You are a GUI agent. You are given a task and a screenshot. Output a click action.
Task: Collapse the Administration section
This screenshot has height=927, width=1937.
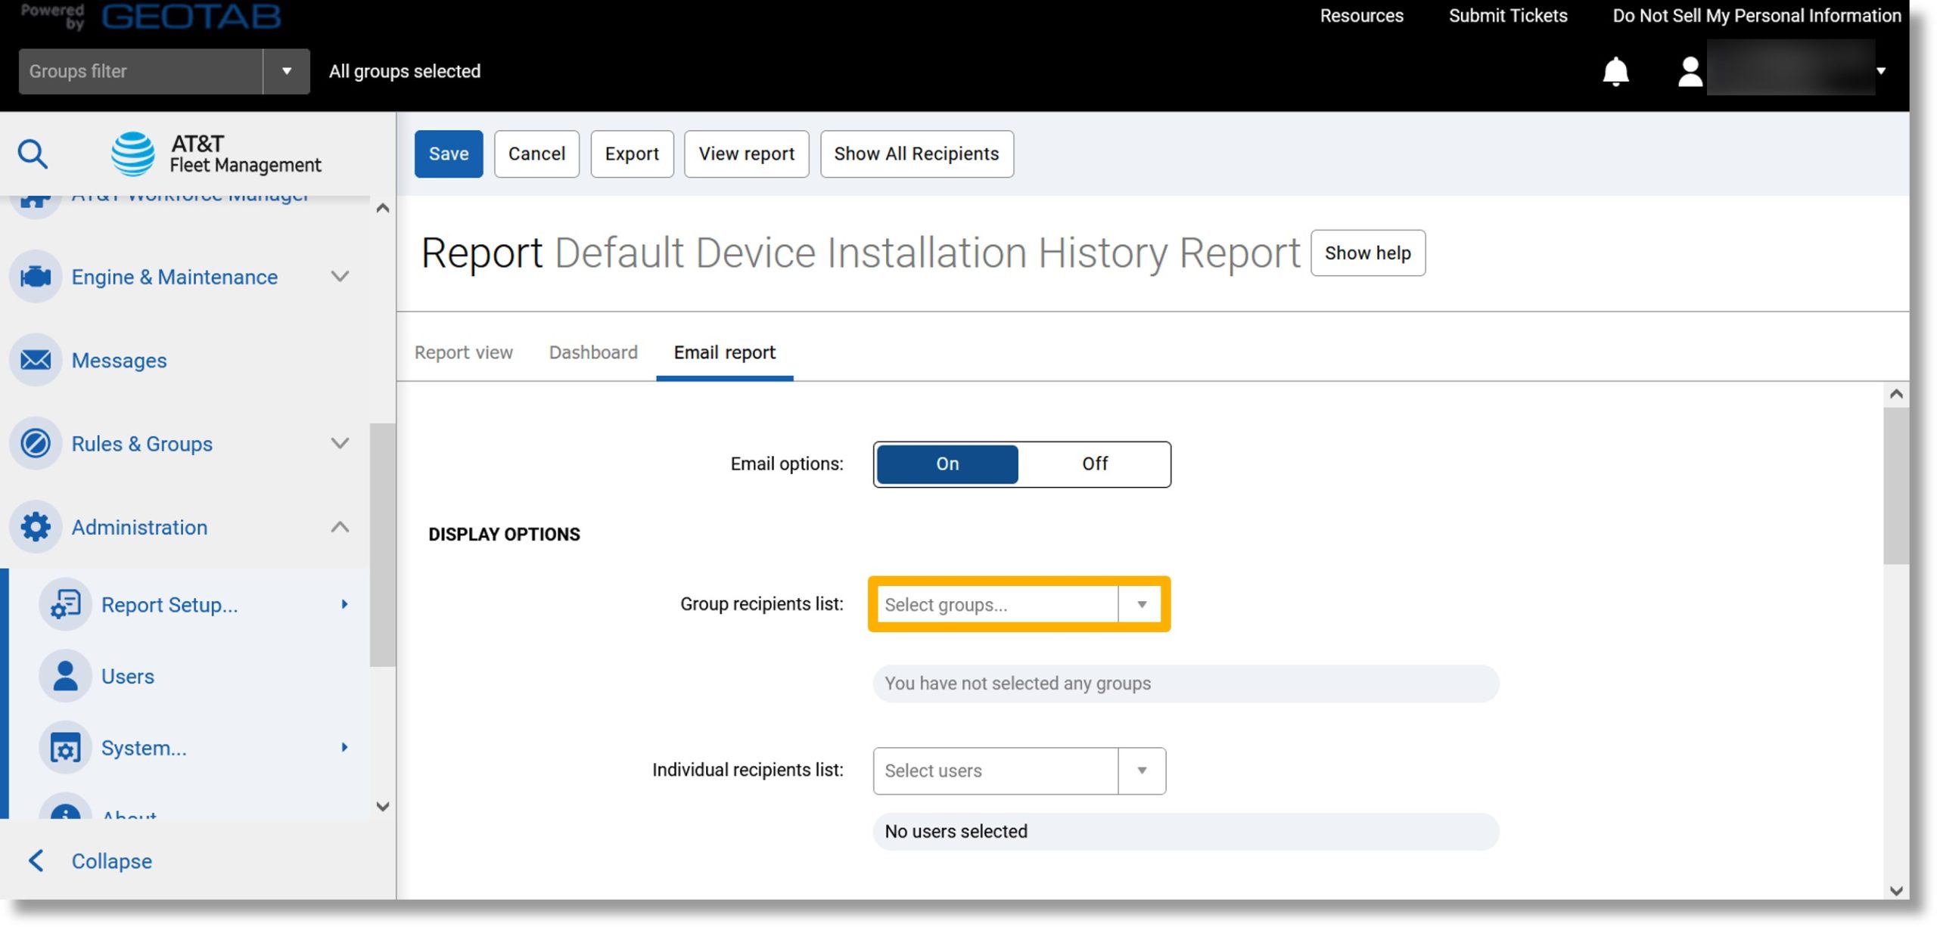pyautogui.click(x=340, y=526)
